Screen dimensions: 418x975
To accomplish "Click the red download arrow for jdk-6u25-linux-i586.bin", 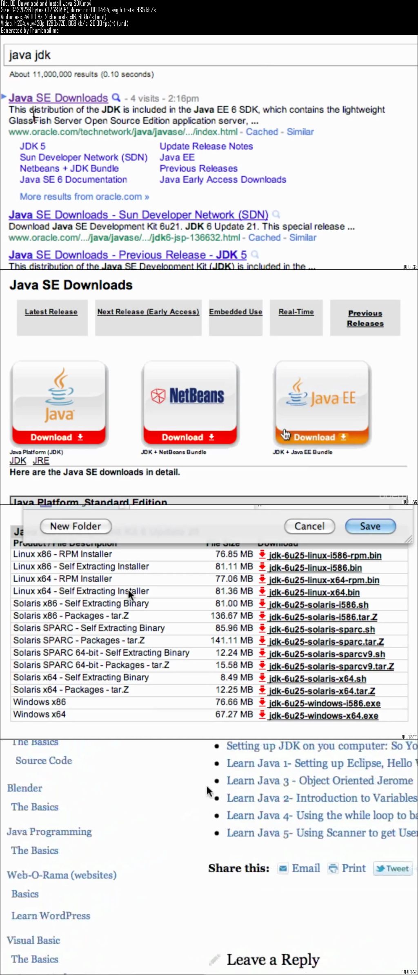I will click(262, 567).
